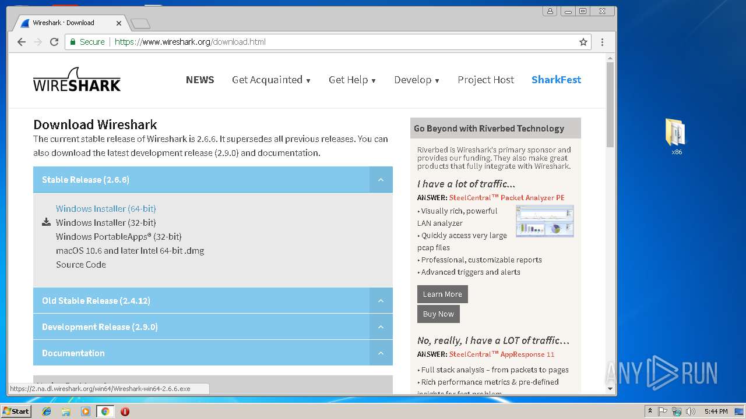This screenshot has width=746, height=419.
Task: Go back with the browser back arrow
Action: (x=22, y=42)
